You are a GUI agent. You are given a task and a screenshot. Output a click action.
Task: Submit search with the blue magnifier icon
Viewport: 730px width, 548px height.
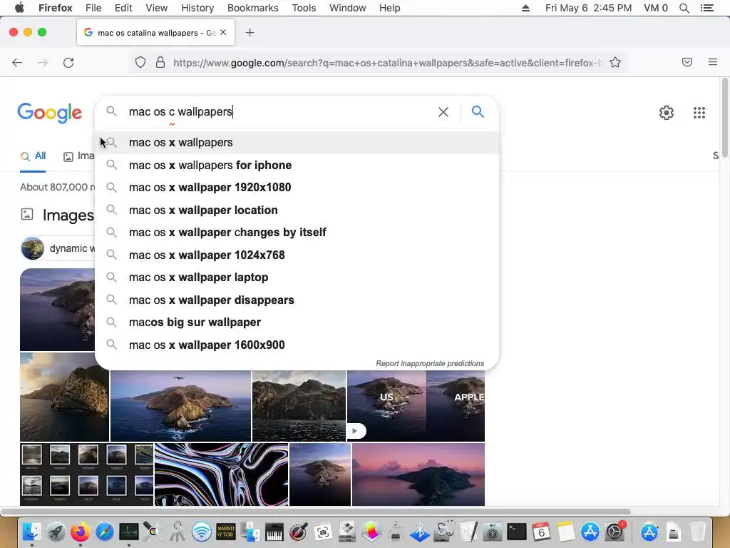pos(478,111)
